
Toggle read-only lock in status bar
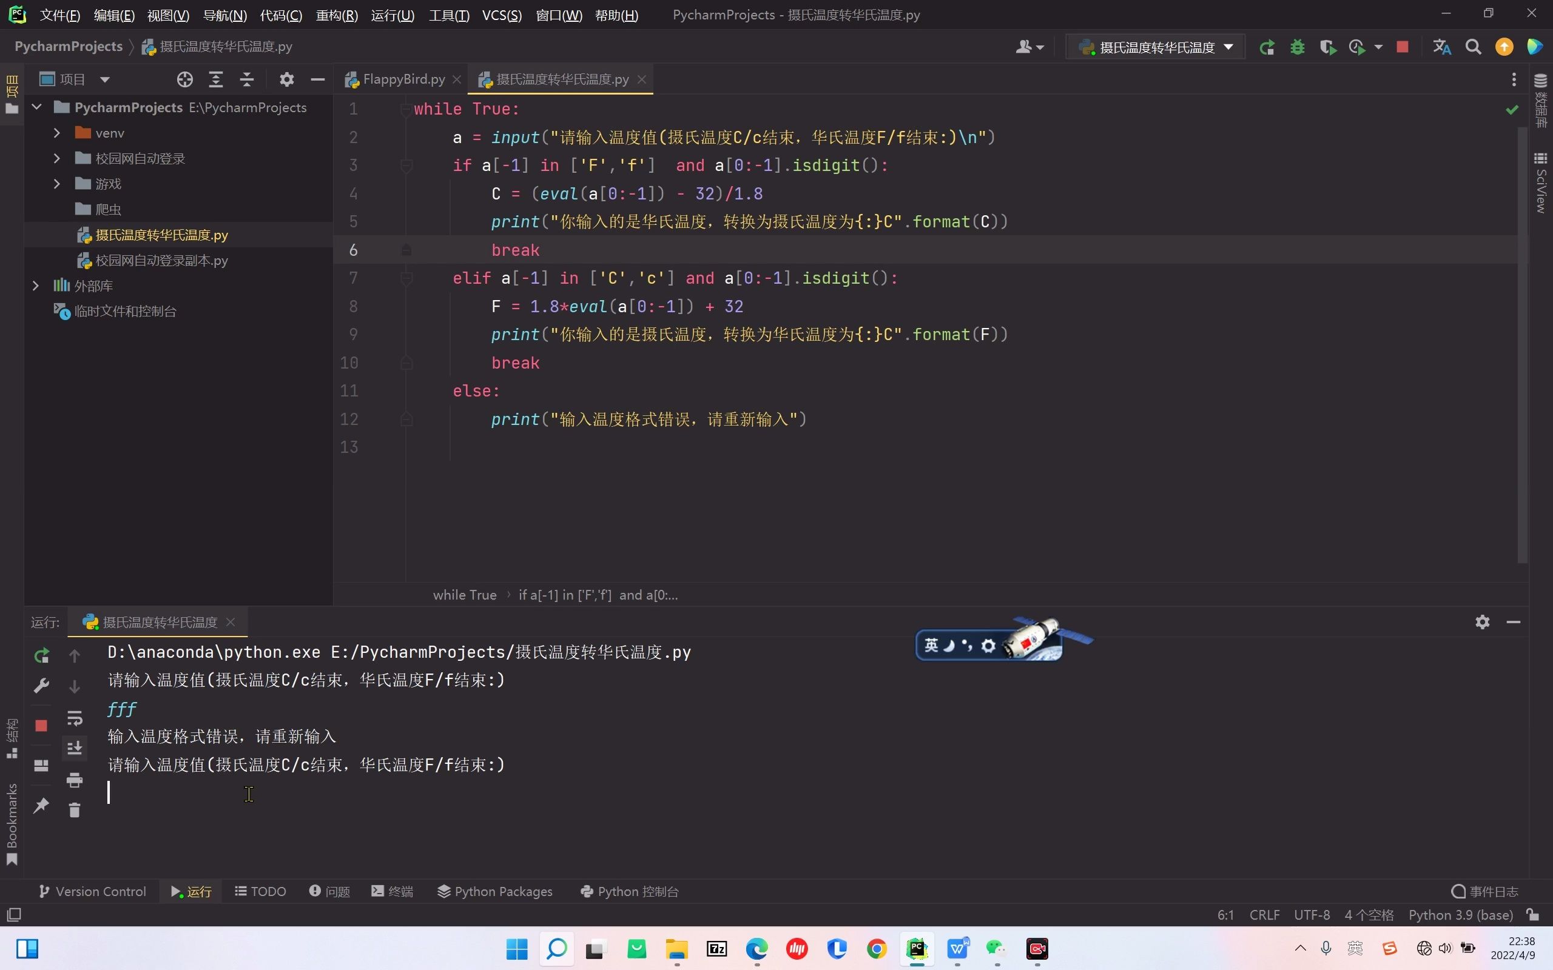(1533, 915)
